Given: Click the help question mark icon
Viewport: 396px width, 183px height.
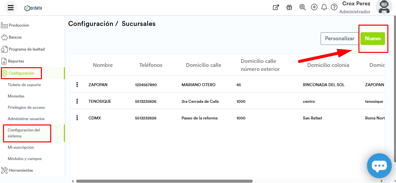Looking at the screenshot, I should pos(334,7).
